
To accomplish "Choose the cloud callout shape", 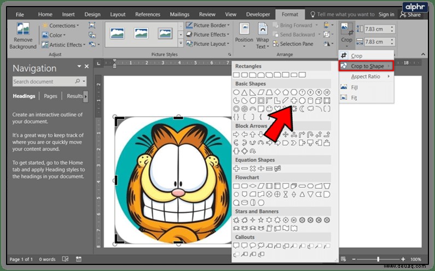I will 261,246.
